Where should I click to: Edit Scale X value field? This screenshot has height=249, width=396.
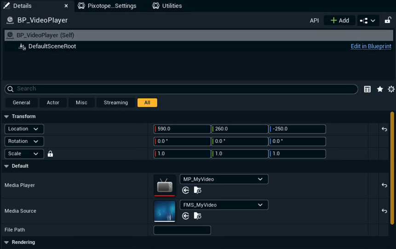(x=182, y=153)
